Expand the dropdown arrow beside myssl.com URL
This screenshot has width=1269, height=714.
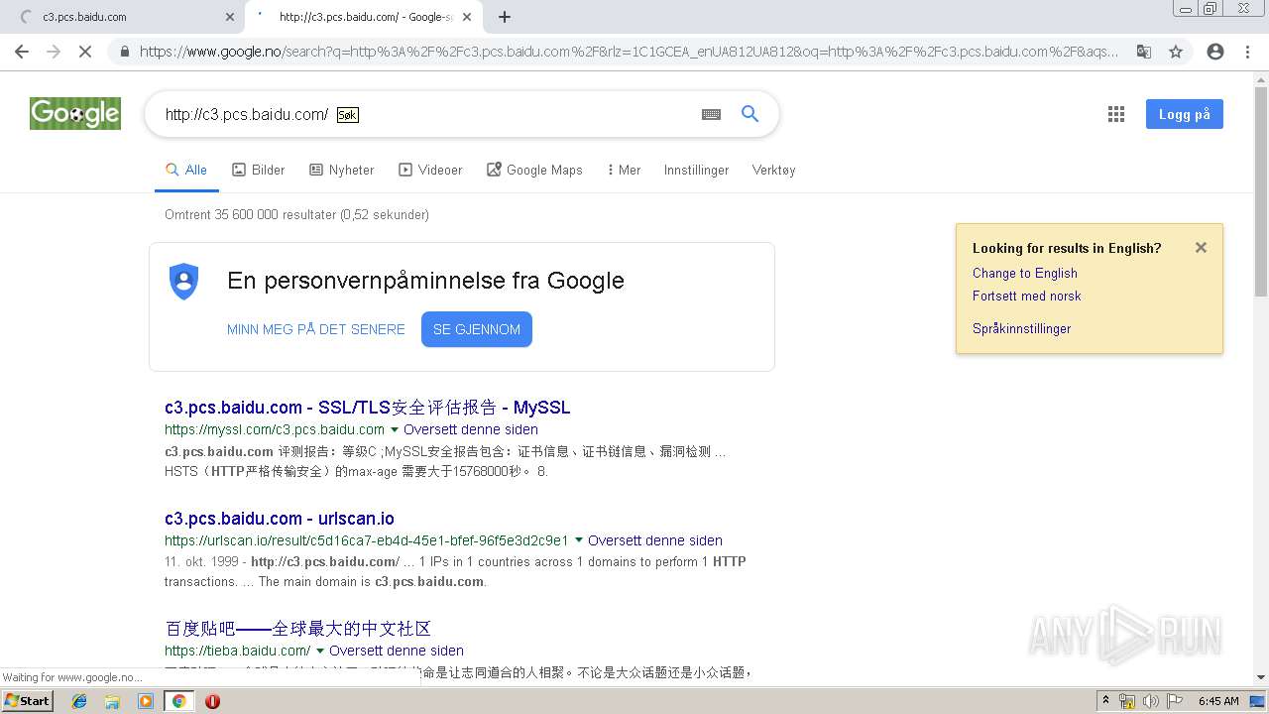(x=395, y=429)
